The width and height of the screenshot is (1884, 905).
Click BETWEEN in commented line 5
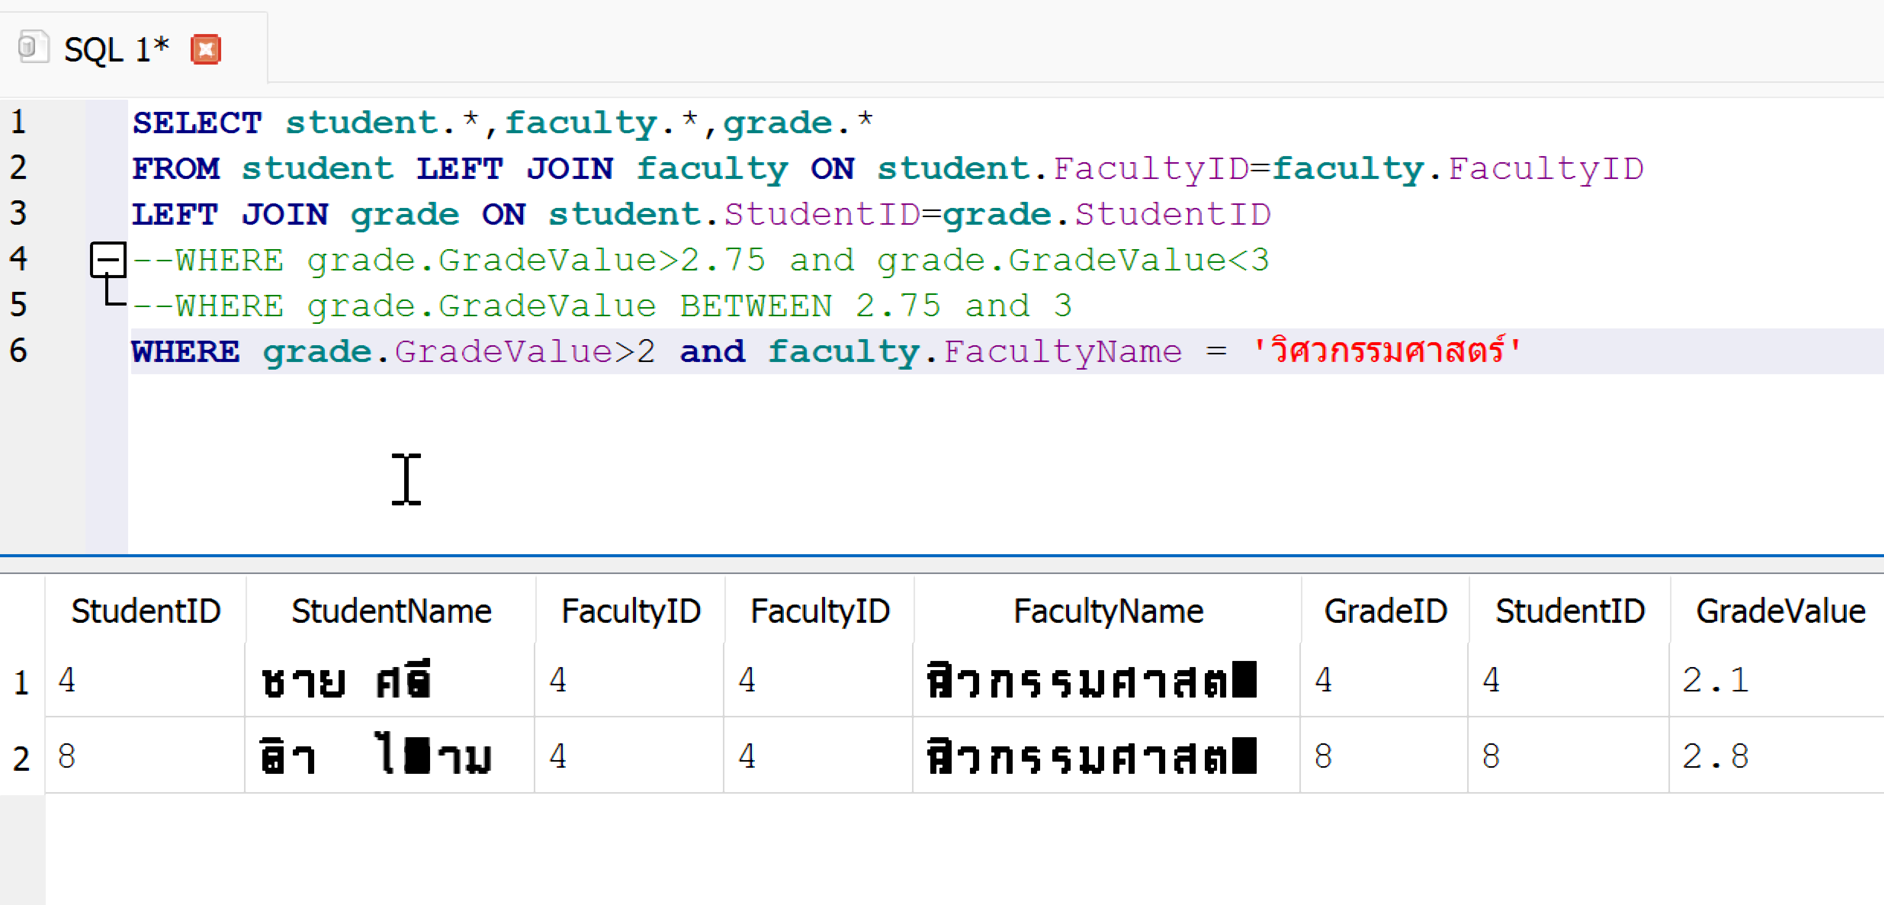[755, 306]
